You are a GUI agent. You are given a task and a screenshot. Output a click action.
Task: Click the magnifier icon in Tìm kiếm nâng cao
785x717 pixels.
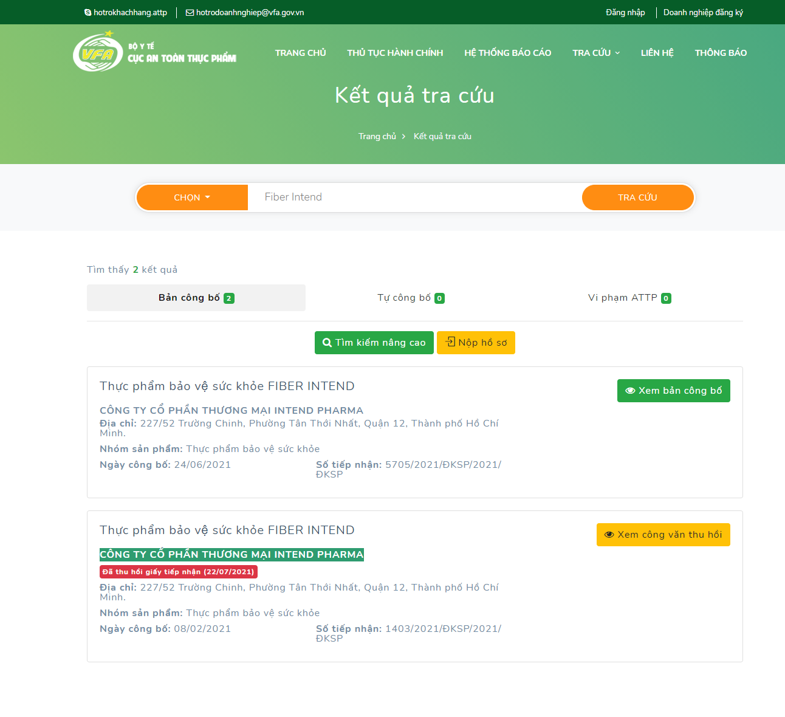pyautogui.click(x=327, y=343)
